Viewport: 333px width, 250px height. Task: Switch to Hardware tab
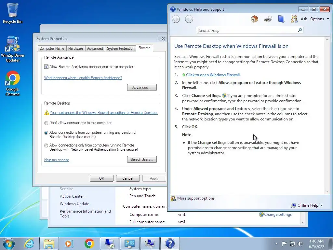75,49
